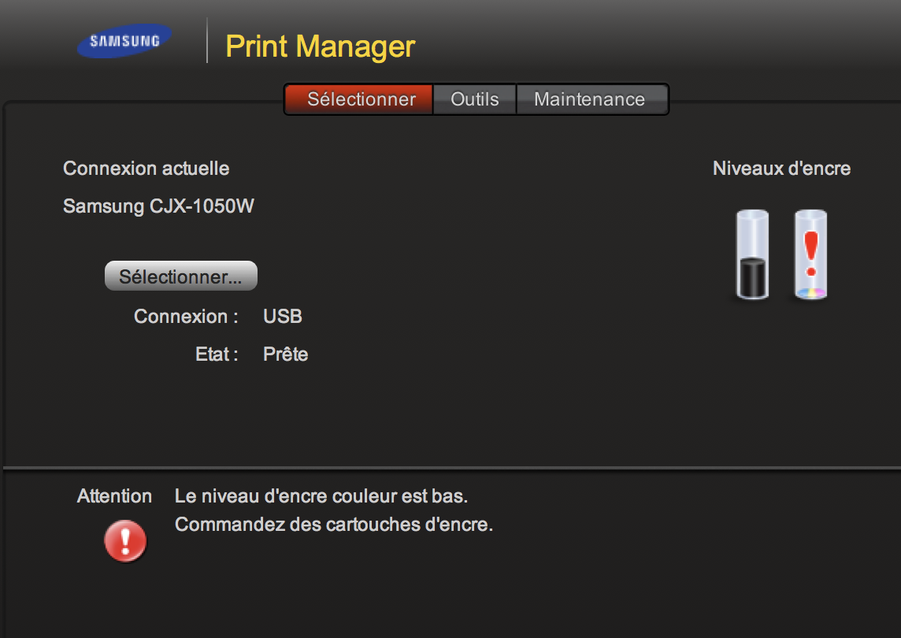Click the red Attention alert icon
Screen dimensions: 901x638
pos(125,541)
